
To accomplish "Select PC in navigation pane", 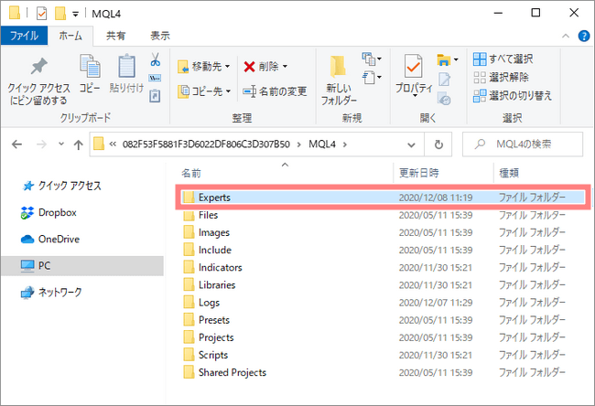I will (x=82, y=266).
